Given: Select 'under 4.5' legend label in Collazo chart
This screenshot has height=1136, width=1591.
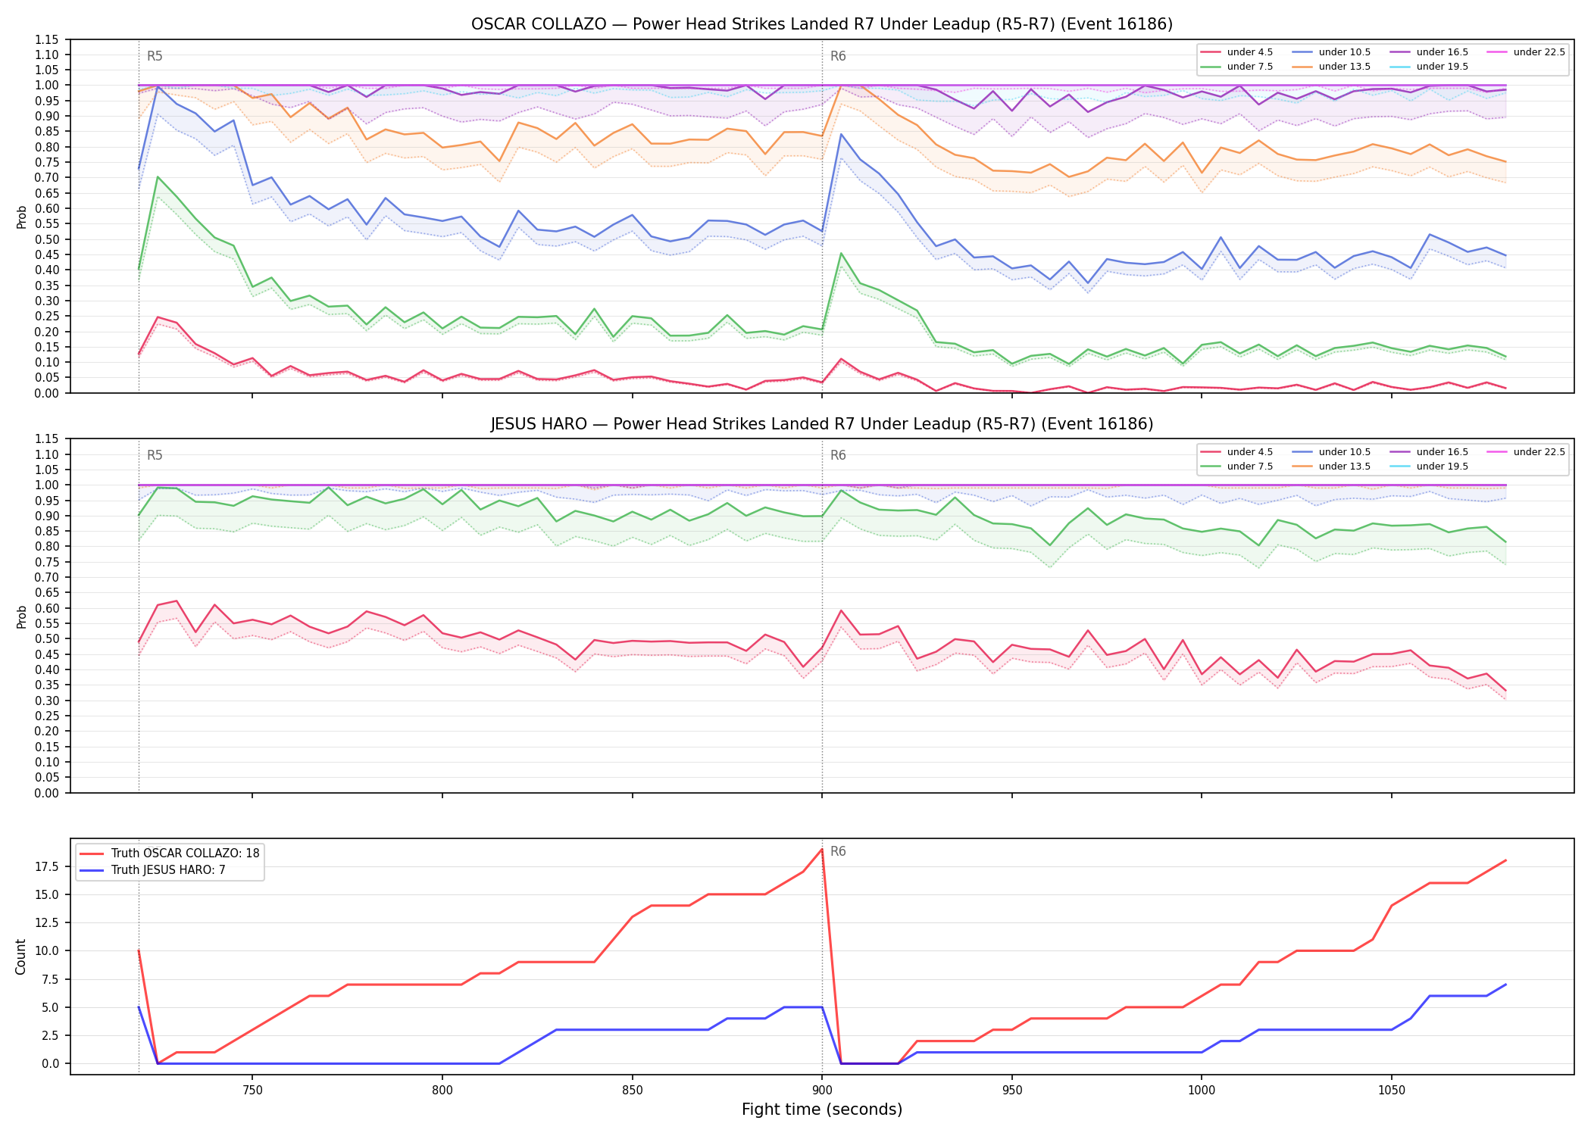Looking at the screenshot, I should (x=1250, y=52).
